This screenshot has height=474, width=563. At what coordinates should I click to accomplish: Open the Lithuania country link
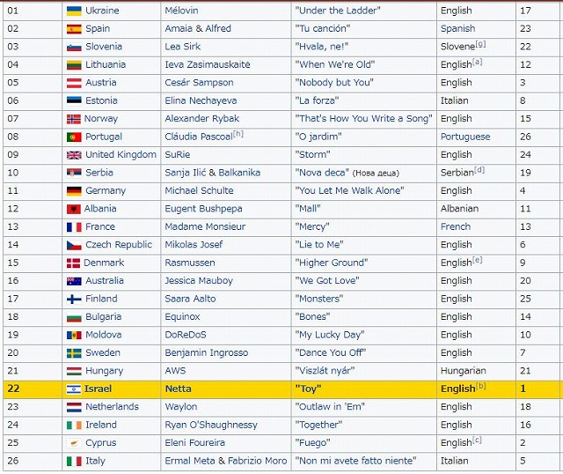pyautogui.click(x=106, y=64)
